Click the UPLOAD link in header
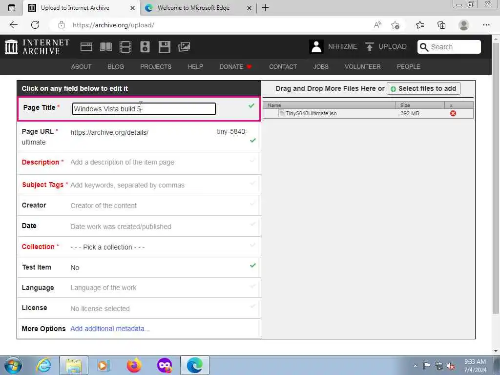This screenshot has height=375, width=500. (393, 46)
